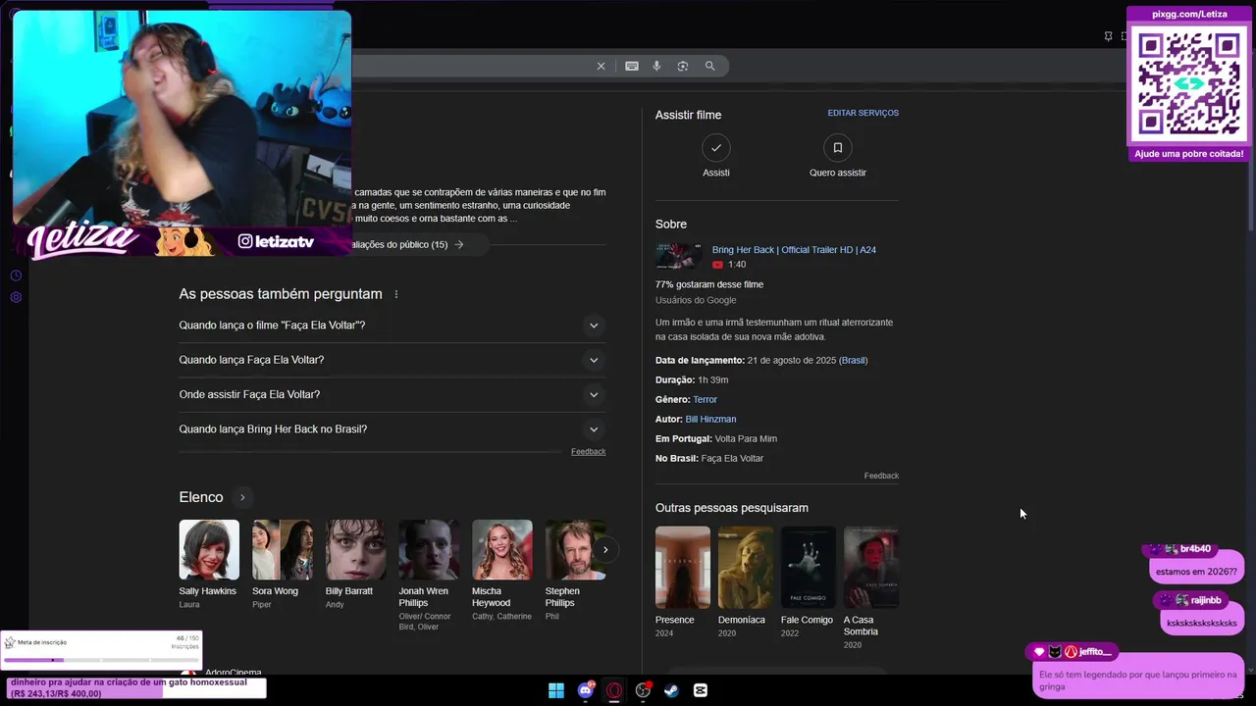The height and width of the screenshot is (706, 1256).
Task: Click the YouTube icon beside 1:40
Action: [x=717, y=265]
